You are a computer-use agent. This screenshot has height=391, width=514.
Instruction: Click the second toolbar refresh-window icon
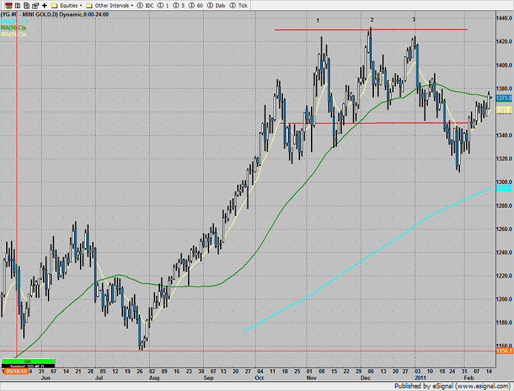coord(18,5)
